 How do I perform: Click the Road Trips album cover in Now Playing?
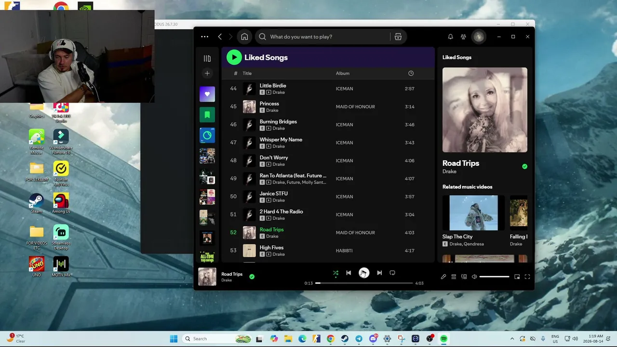[x=485, y=110]
